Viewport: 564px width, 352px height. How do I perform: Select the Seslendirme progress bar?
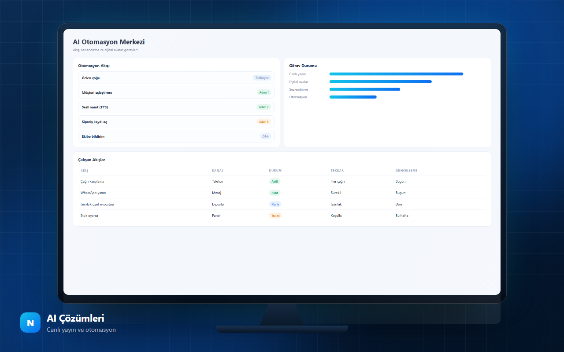pyautogui.click(x=365, y=89)
